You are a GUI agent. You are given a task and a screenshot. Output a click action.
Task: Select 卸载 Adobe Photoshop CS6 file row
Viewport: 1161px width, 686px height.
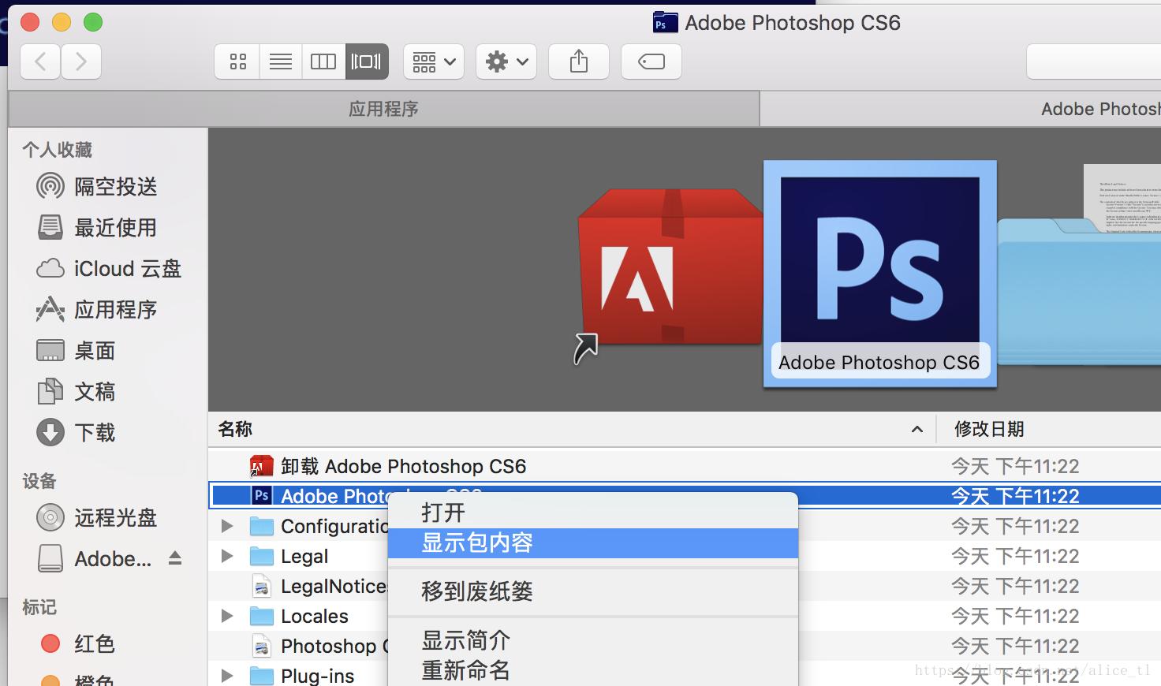[x=685, y=466]
